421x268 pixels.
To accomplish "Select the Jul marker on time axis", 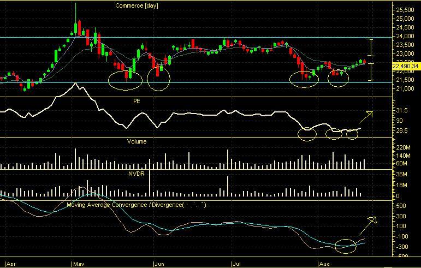I will coord(237,262).
